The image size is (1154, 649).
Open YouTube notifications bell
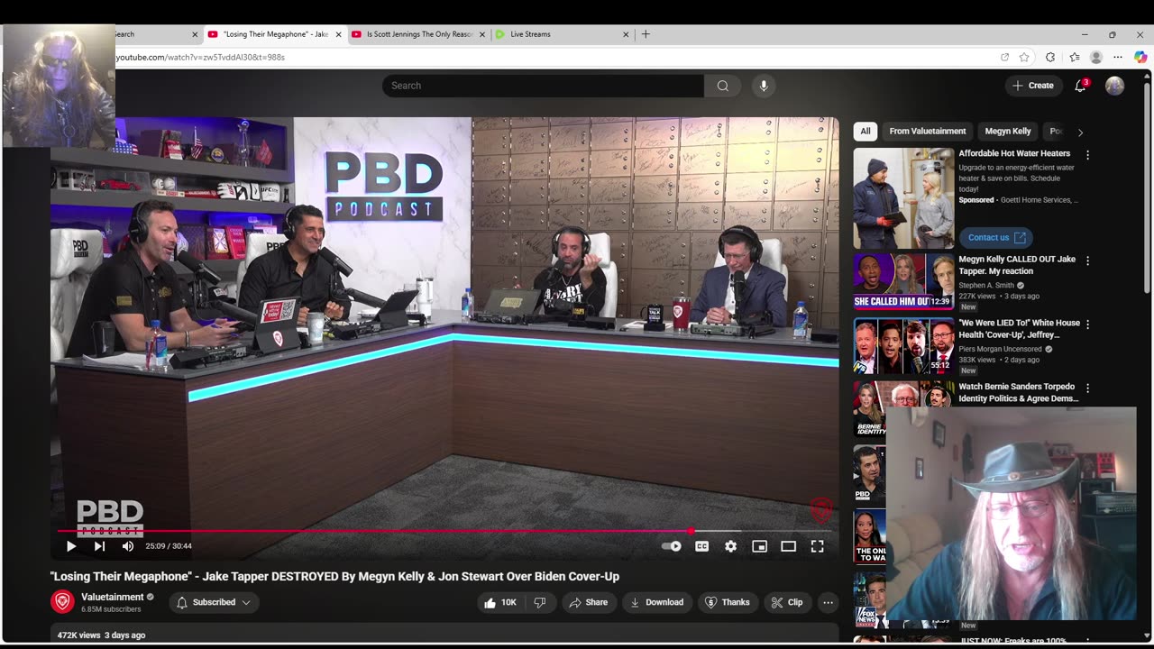click(x=1080, y=86)
